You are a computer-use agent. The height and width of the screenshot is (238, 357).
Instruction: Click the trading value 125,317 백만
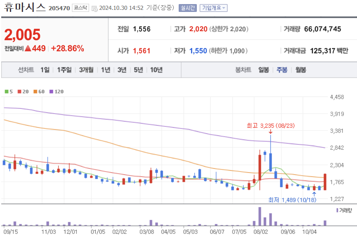[329, 51]
